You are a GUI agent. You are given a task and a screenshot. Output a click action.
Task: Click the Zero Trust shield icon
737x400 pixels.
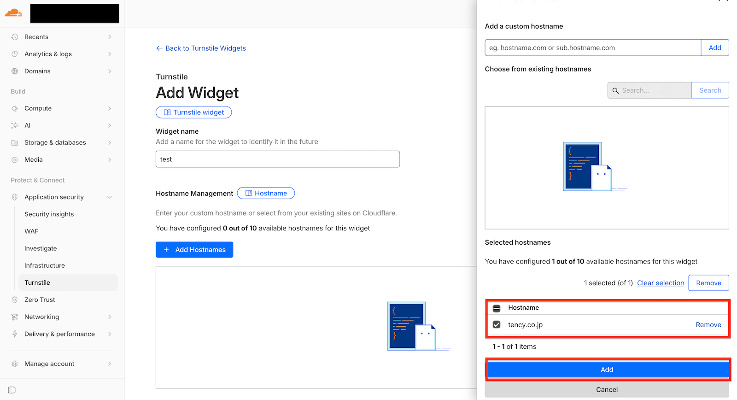[x=15, y=300]
